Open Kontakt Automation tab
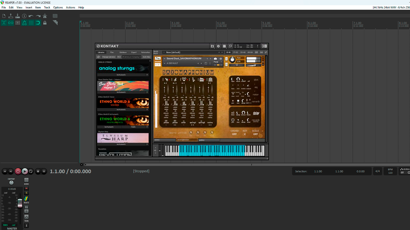 coord(146,52)
